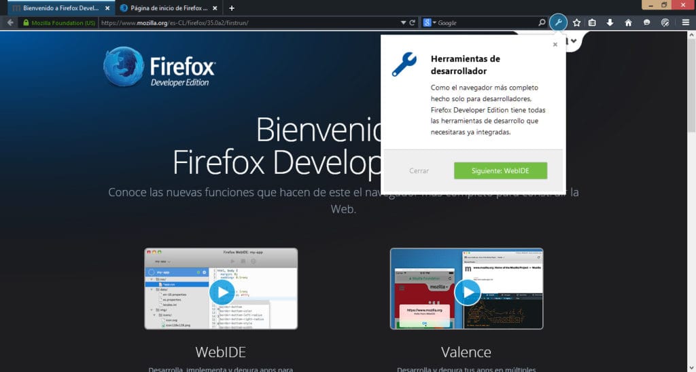Play the Valence video

coord(467,293)
